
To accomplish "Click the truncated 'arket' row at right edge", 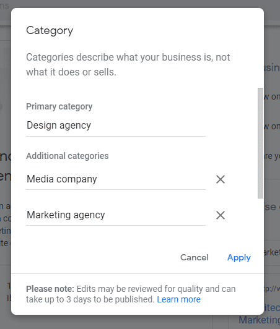I will tap(272, 252).
